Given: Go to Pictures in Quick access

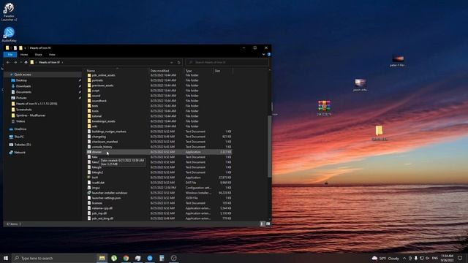Looking at the screenshot, I should (x=21, y=98).
